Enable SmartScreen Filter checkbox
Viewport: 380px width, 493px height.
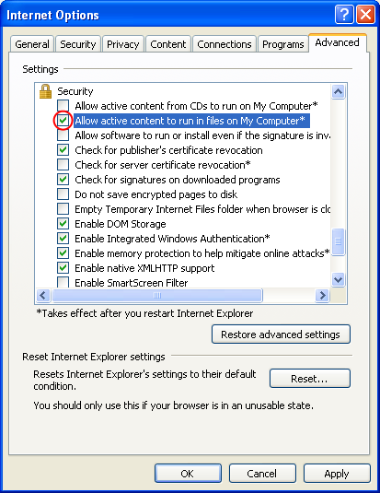click(x=63, y=282)
